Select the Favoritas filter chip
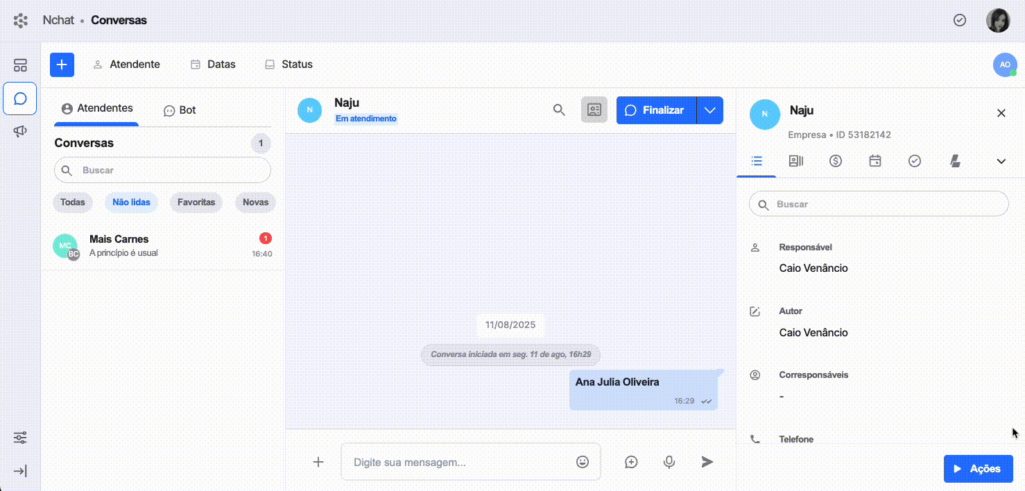 196,203
